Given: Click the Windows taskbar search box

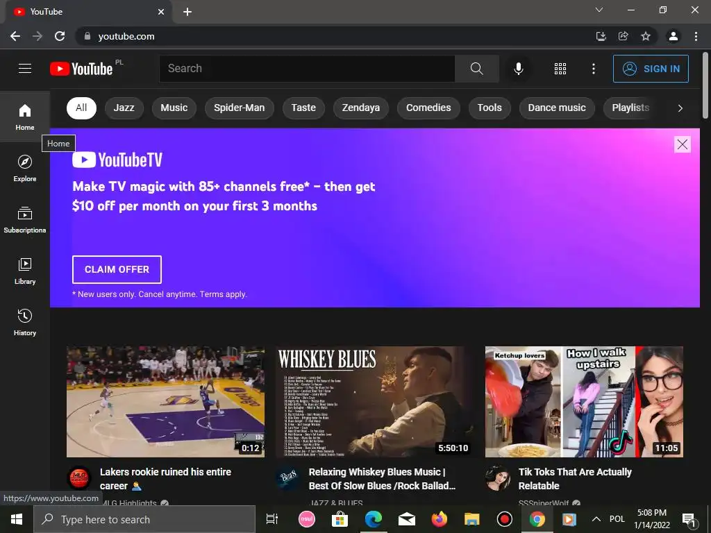Looking at the screenshot, I should coord(144,519).
